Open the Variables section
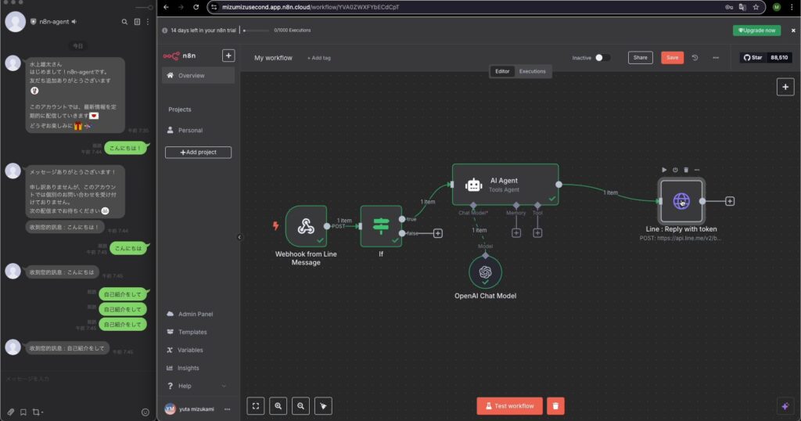Screen dimensions: 801x421 click(198, 350)
